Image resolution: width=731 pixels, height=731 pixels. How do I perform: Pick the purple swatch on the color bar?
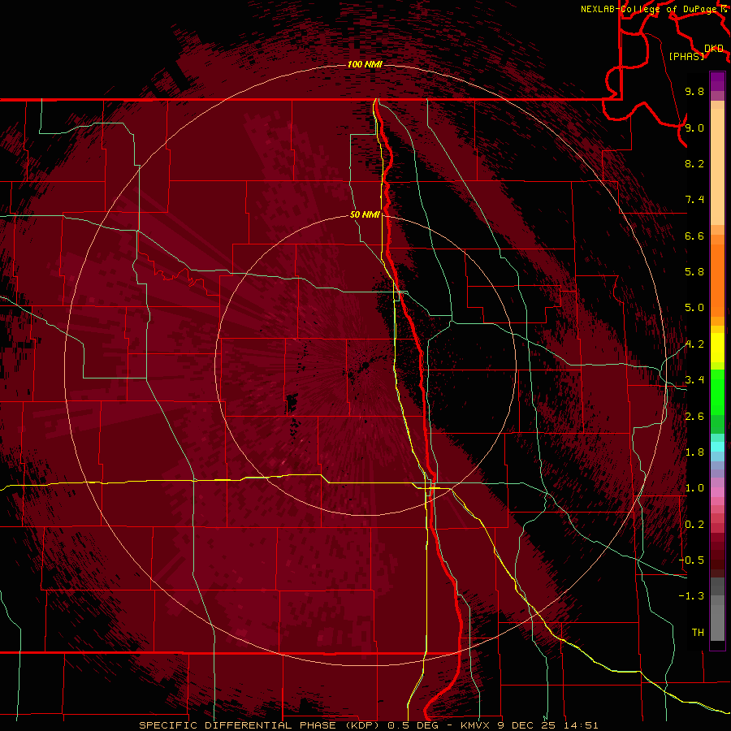tap(717, 81)
